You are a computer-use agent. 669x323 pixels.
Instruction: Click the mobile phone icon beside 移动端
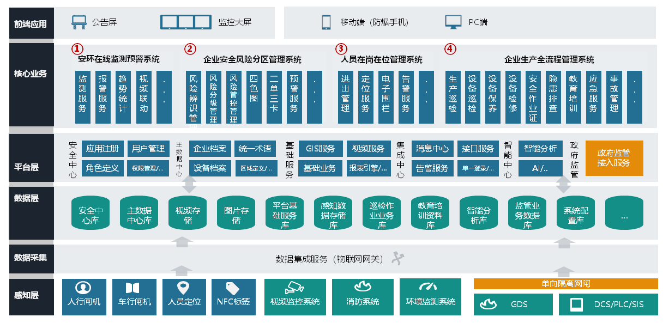326,22
